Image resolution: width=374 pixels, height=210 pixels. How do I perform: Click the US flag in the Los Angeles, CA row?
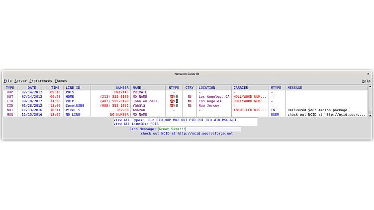pos(189,97)
